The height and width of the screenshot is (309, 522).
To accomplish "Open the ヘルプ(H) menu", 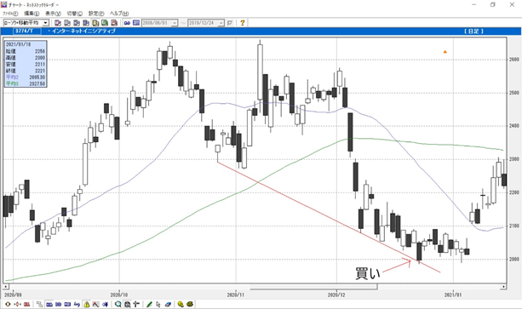I will click(119, 14).
